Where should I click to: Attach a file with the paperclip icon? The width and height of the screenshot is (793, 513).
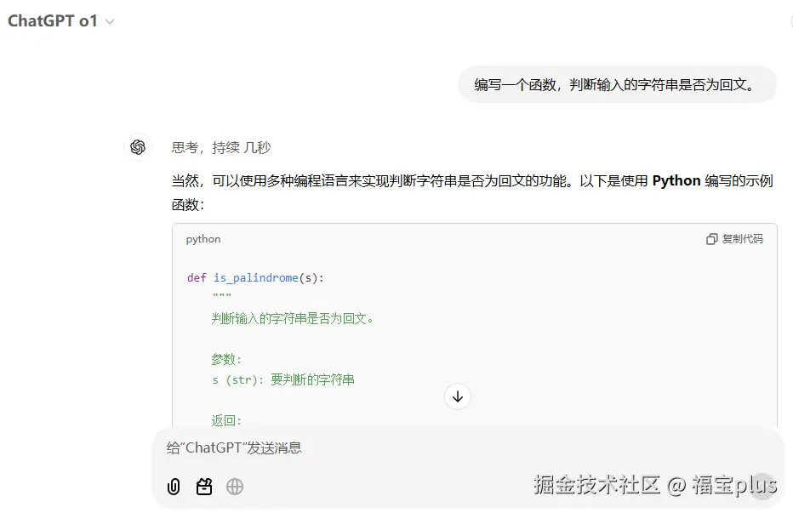[x=174, y=487]
